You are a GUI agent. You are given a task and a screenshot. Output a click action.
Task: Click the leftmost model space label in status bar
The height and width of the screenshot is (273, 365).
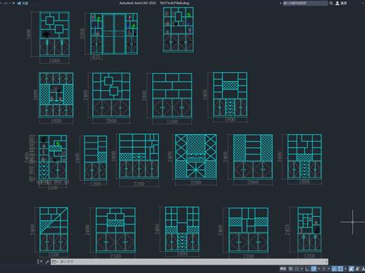coord(283,268)
